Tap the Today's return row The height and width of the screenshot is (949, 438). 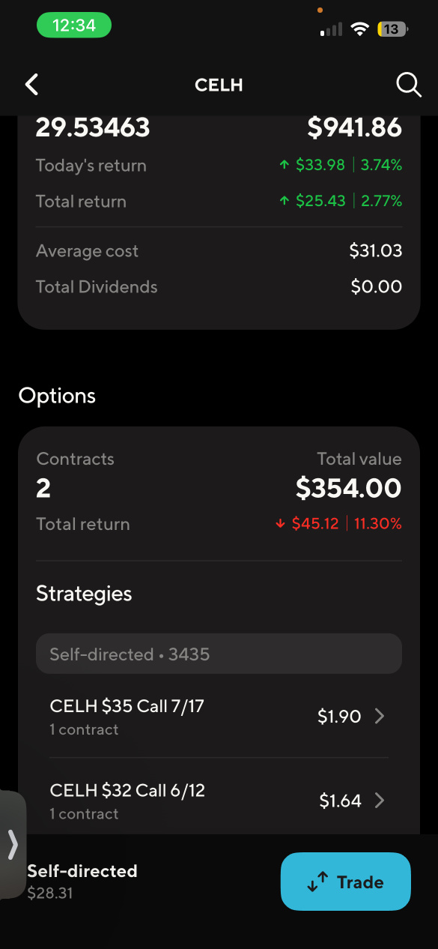219,166
